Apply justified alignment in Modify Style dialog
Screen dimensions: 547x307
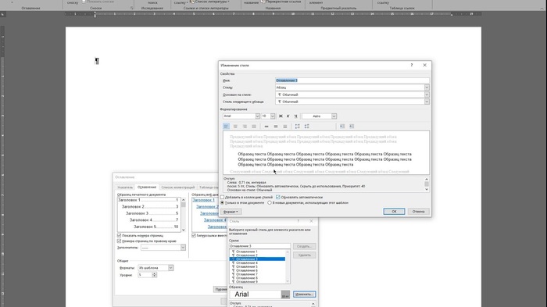coord(254,127)
